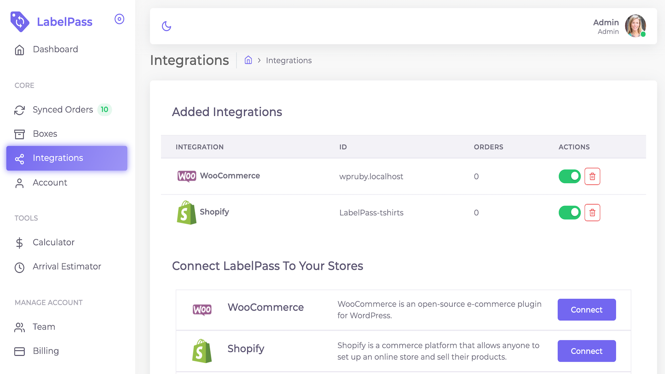Connect a WooCommerce store
This screenshot has width=665, height=374.
click(x=586, y=310)
